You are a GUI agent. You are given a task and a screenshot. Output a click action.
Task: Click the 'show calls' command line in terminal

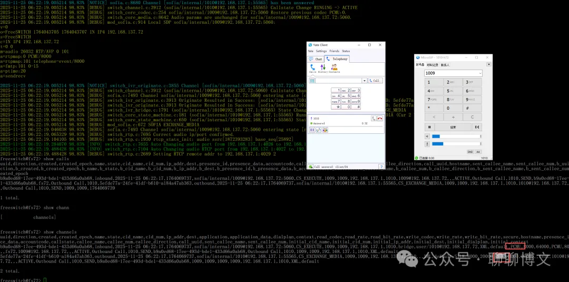tap(34, 159)
